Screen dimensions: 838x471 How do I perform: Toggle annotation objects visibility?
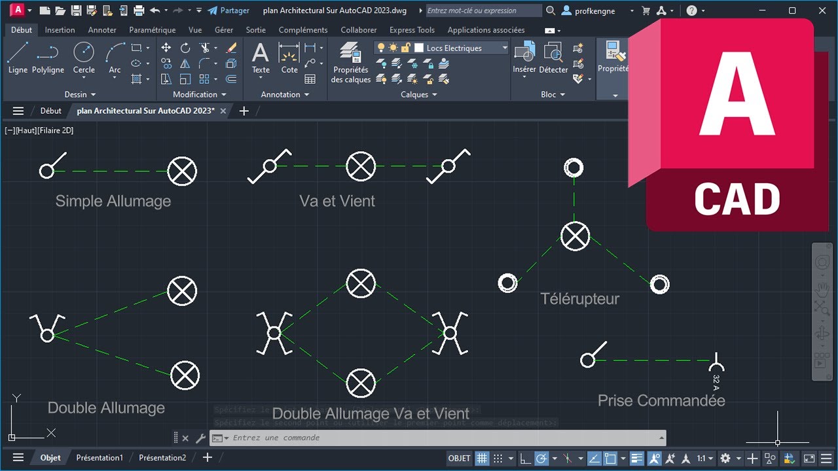653,458
